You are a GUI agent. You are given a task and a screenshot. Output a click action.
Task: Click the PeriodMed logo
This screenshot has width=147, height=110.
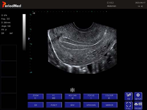click(x=12, y=5)
